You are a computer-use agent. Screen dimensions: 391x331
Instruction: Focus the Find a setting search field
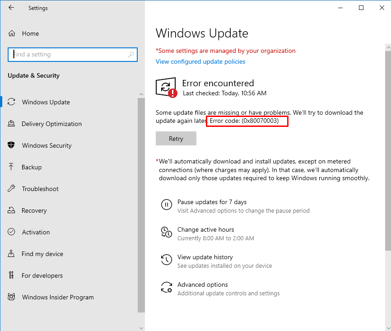click(x=73, y=54)
